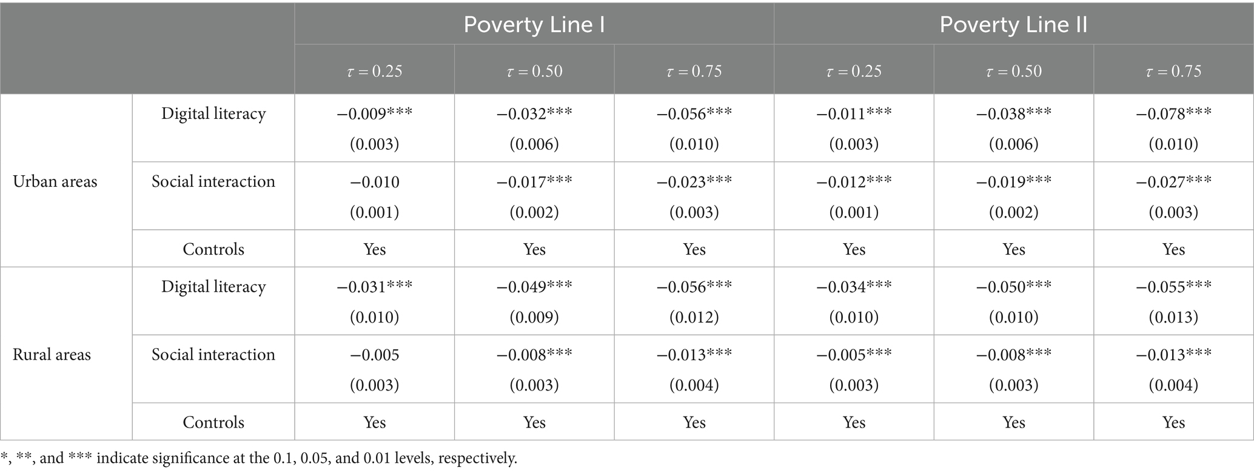Click the significance levels footnote text
This screenshot has width=1254, height=473.
pos(259,458)
